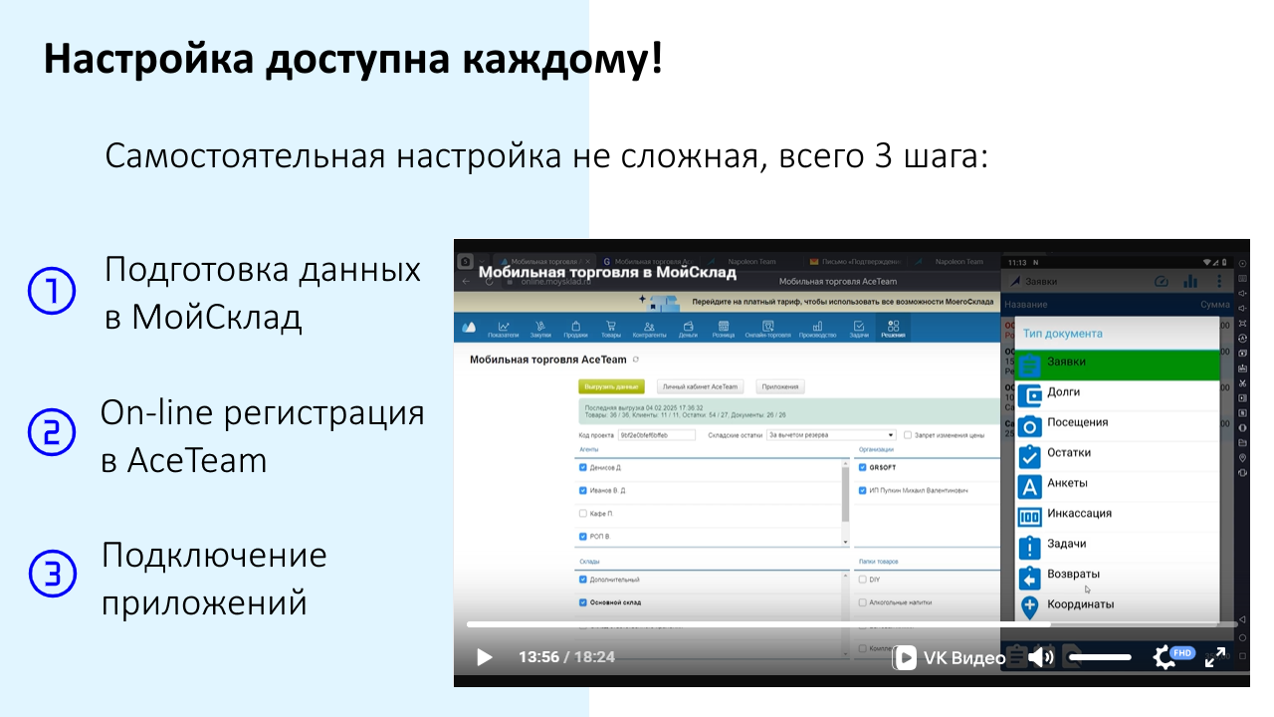1274x717 pixels.
Task: Open Личный кабинет AceTeam button
Action: pyautogui.click(x=700, y=386)
